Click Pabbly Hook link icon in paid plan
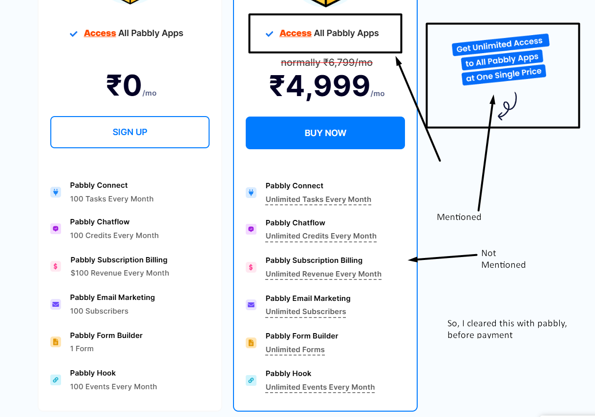Screen dimensions: 595x417 pyautogui.click(x=251, y=380)
